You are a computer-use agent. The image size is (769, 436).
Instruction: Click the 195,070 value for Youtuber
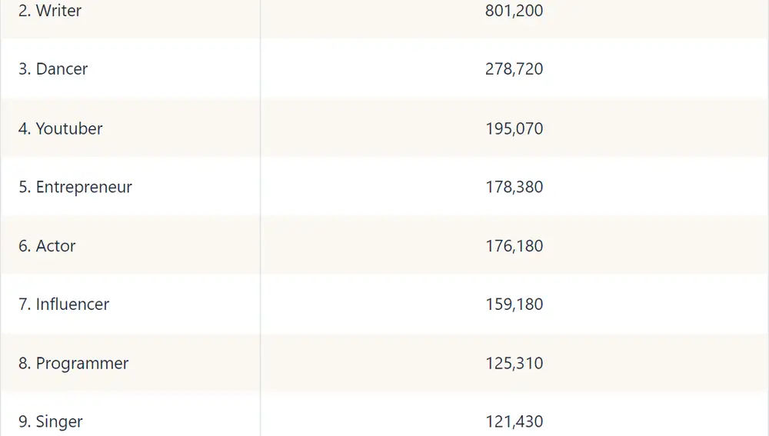[x=514, y=128]
